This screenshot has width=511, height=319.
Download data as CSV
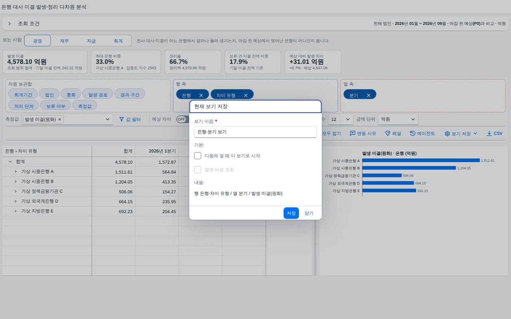click(x=494, y=134)
